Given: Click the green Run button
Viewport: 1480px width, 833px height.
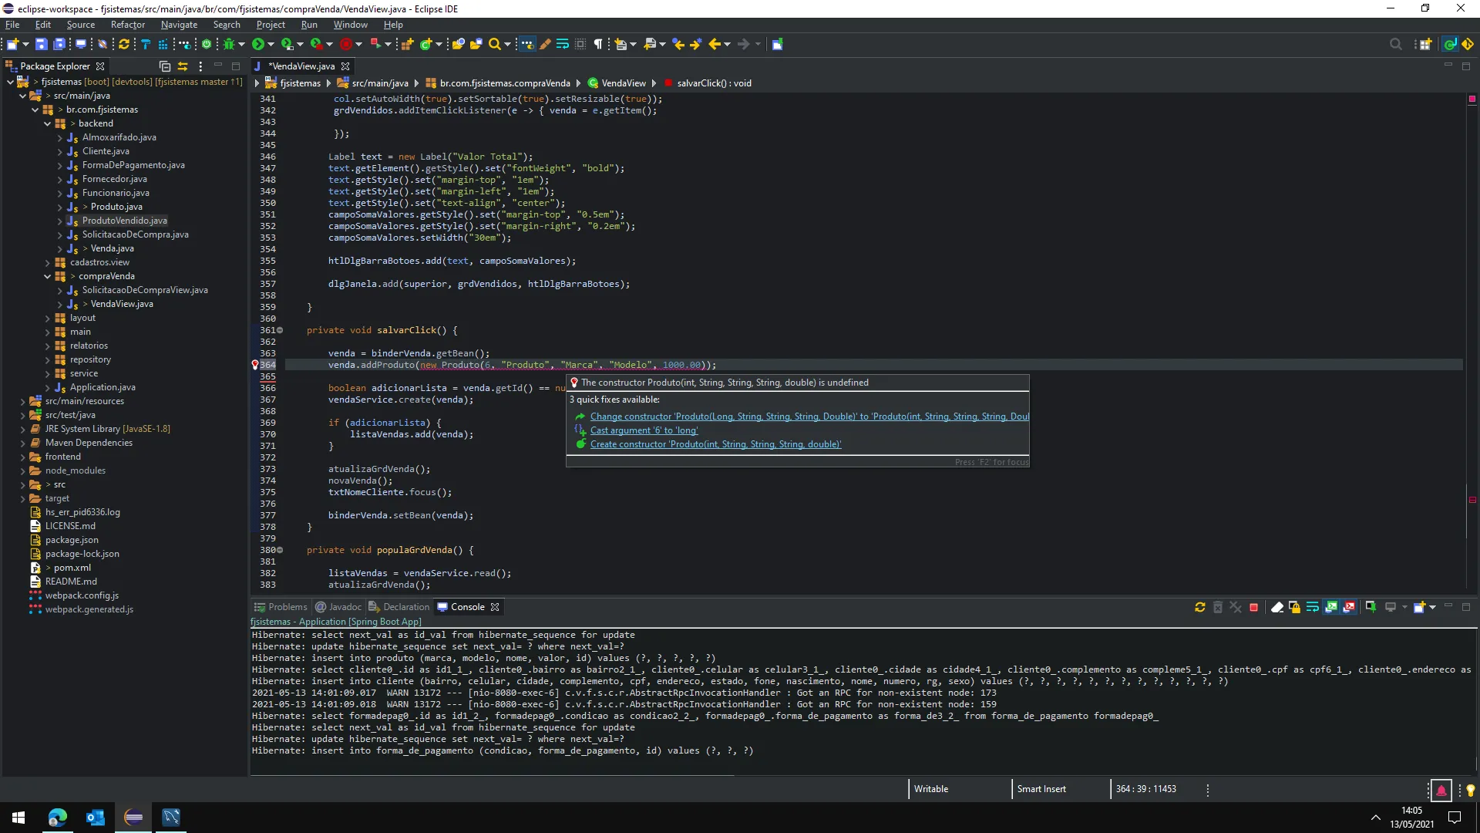Looking at the screenshot, I should pyautogui.click(x=257, y=44).
